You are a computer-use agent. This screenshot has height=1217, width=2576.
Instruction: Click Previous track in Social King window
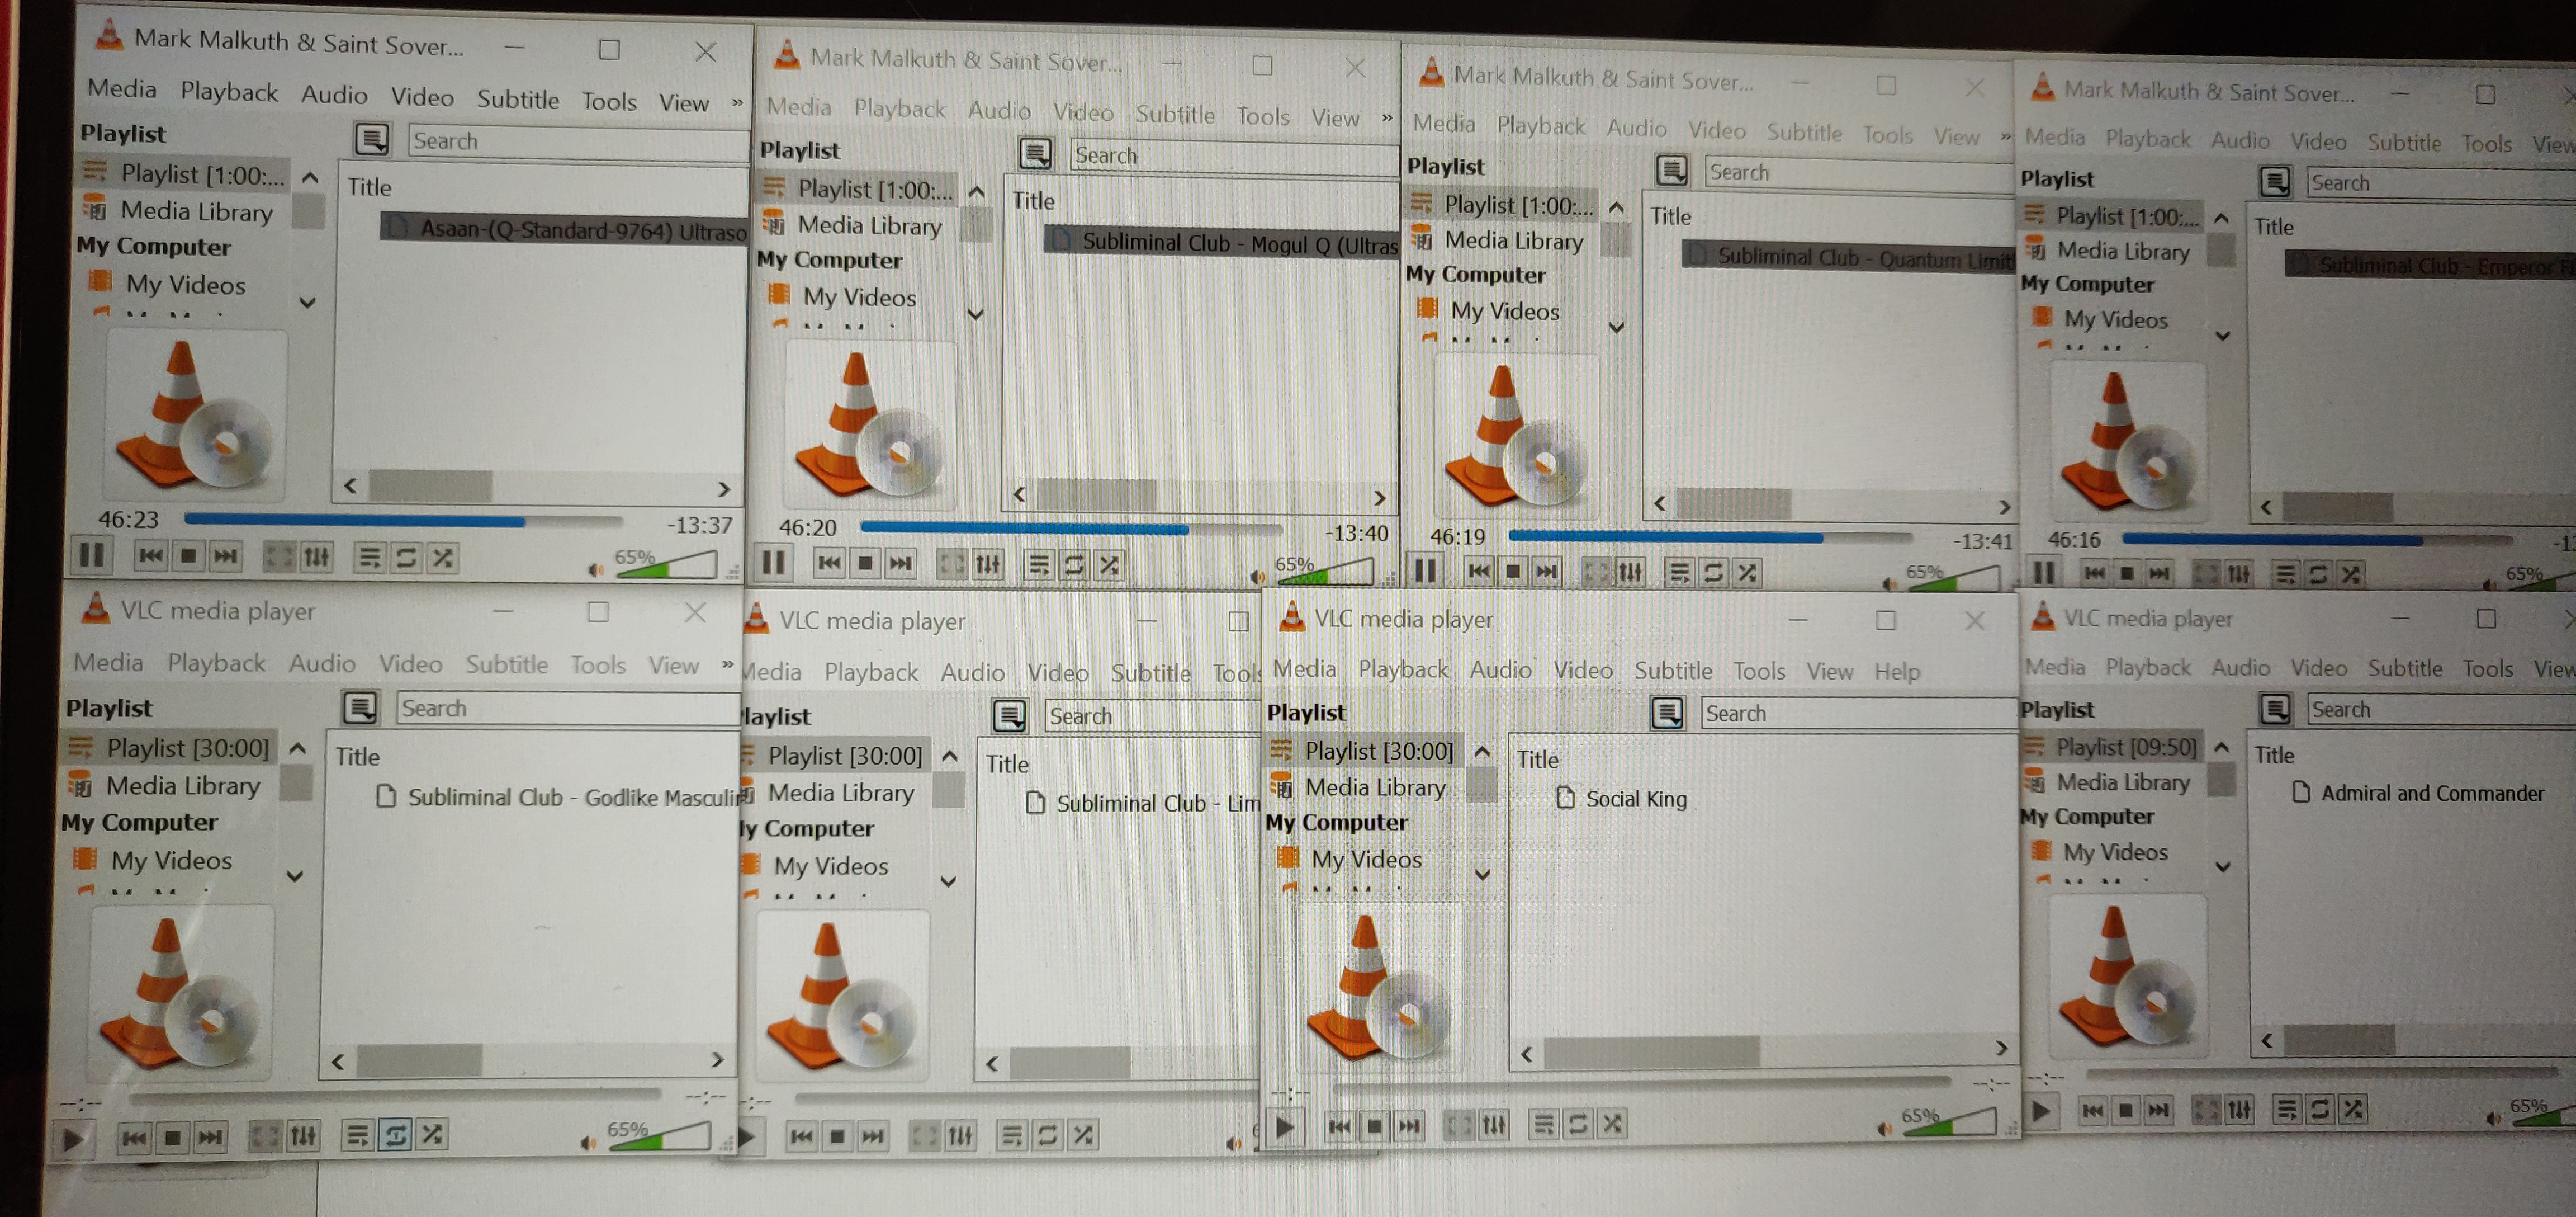click(1340, 1126)
